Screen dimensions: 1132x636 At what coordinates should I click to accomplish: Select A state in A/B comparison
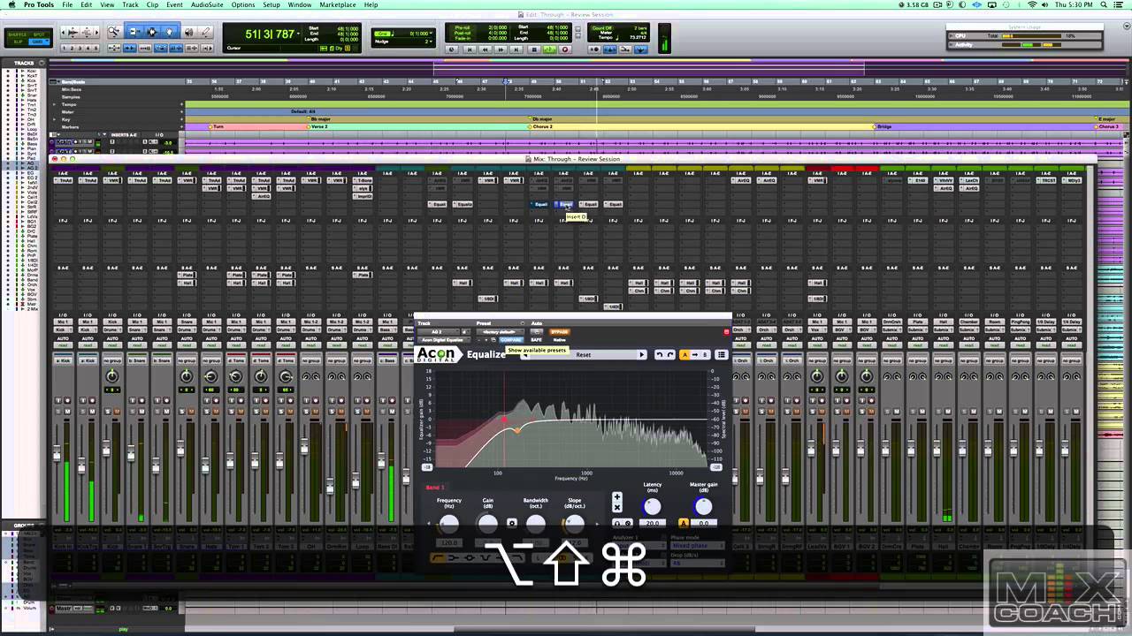tap(684, 354)
